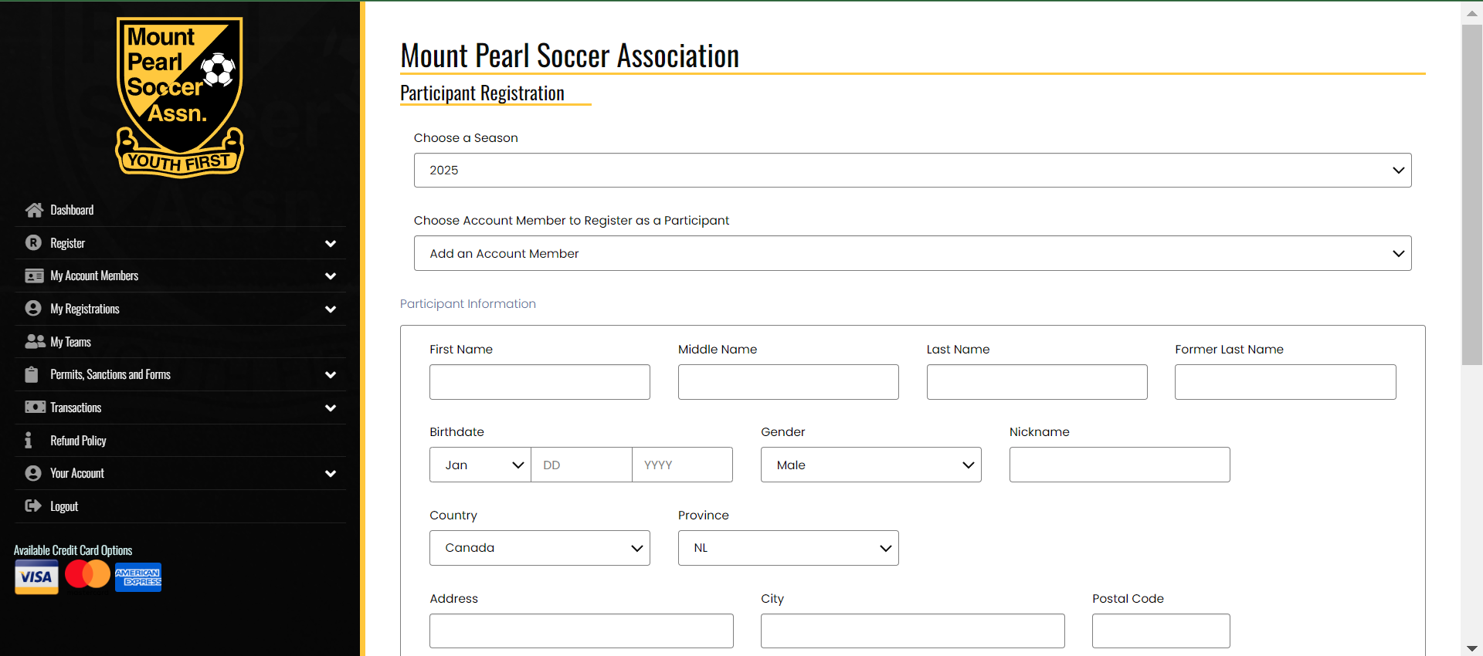Click the birthdate YYYY field
The image size is (1483, 656).
tap(682, 465)
